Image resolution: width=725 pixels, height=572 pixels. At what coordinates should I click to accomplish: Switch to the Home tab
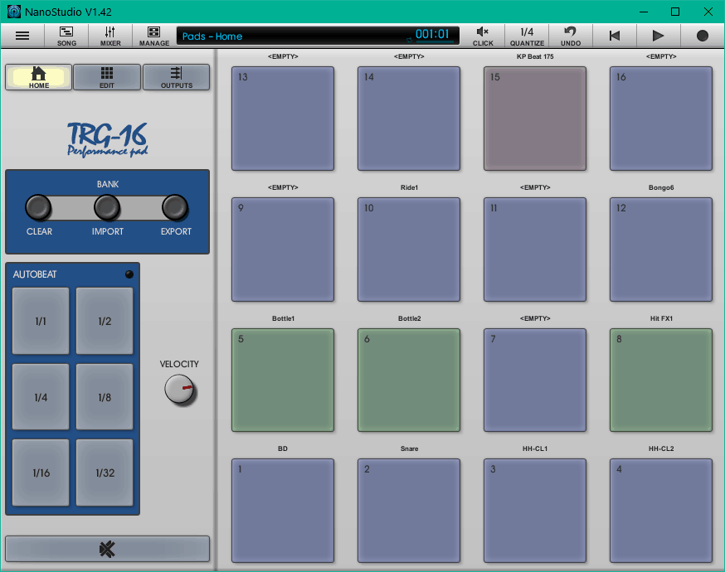[x=38, y=77]
